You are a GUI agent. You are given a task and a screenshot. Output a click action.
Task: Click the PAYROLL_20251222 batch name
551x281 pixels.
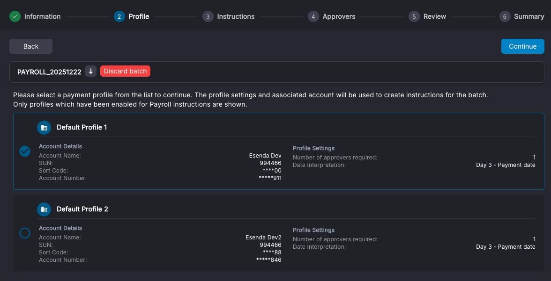(x=49, y=72)
